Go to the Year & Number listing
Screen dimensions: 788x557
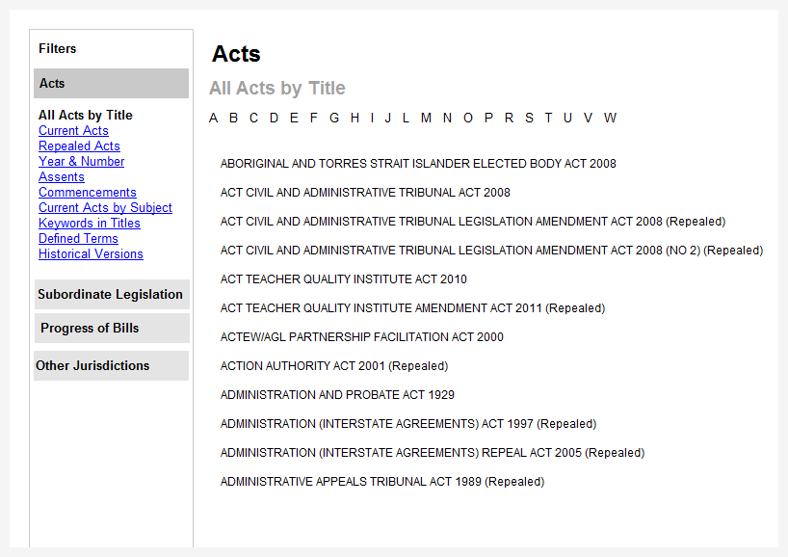tap(82, 161)
